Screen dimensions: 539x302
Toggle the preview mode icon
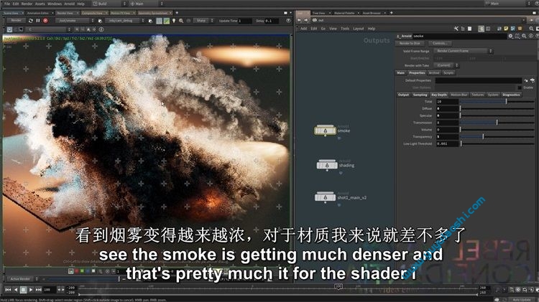coord(159,21)
